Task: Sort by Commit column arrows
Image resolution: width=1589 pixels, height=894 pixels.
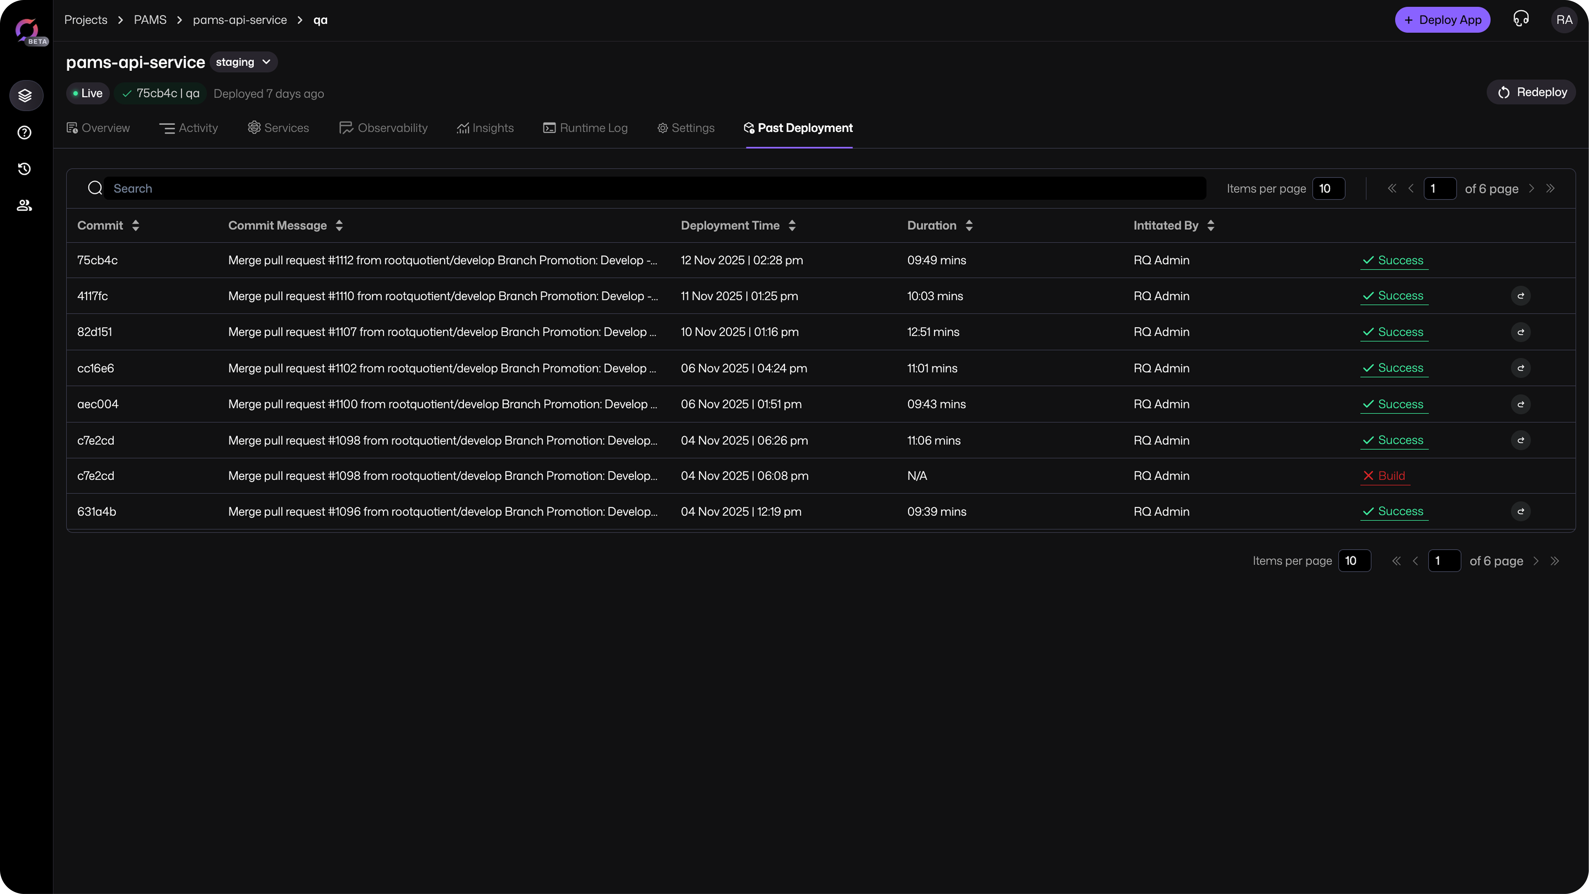Action: click(136, 226)
